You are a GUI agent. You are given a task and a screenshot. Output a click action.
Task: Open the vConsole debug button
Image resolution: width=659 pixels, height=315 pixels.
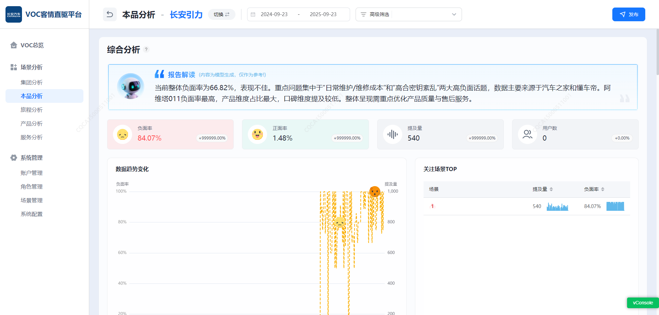click(x=643, y=303)
